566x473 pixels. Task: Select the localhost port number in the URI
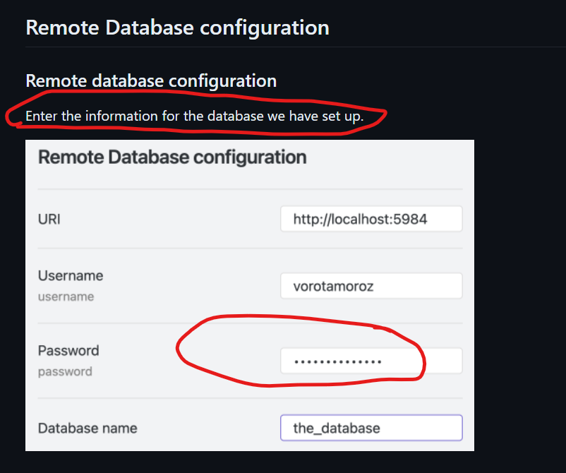click(413, 219)
